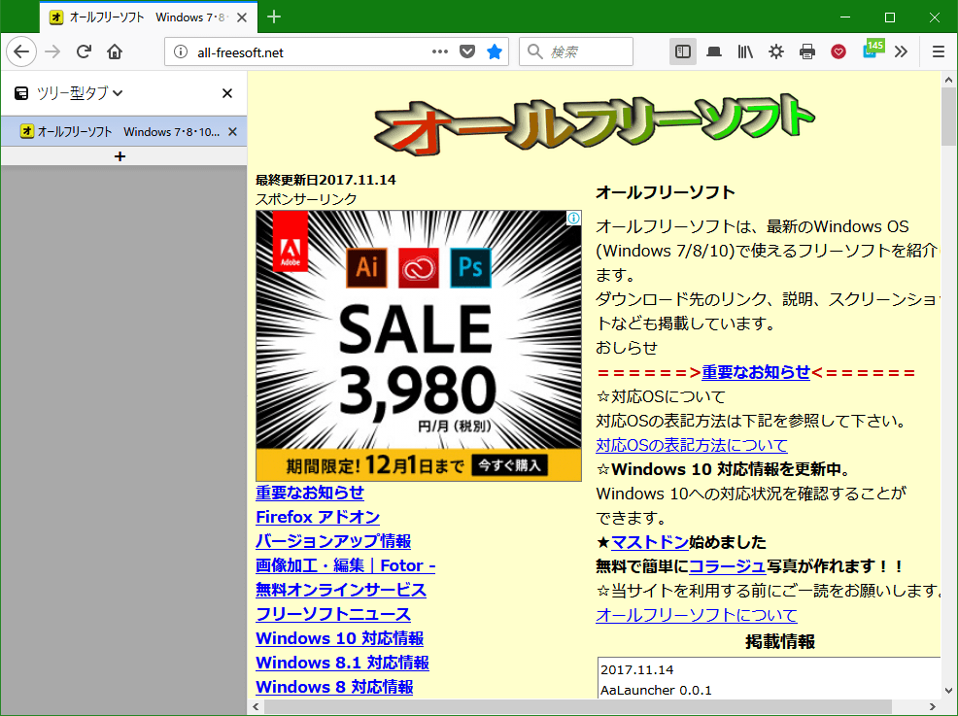This screenshot has width=958, height=716.
Task: Toggle the bookmark star in the address bar
Action: [x=495, y=53]
